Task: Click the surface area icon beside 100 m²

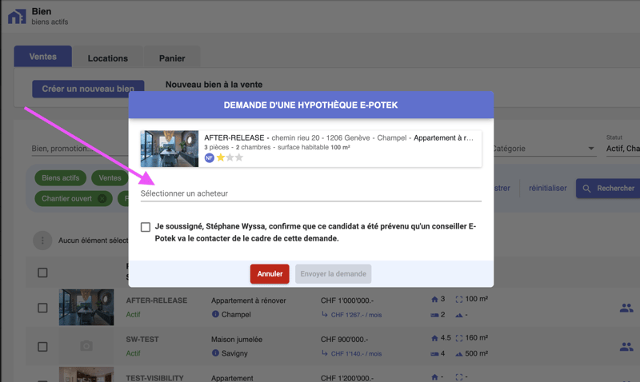Action: coord(459,299)
